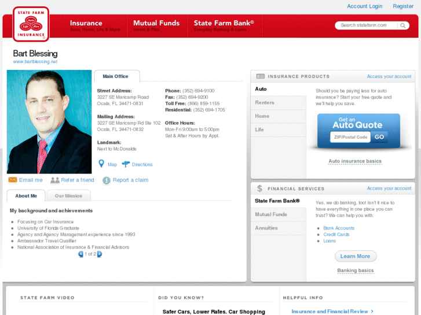Click the Directions link
The height and width of the screenshot is (315, 421).
(x=142, y=165)
